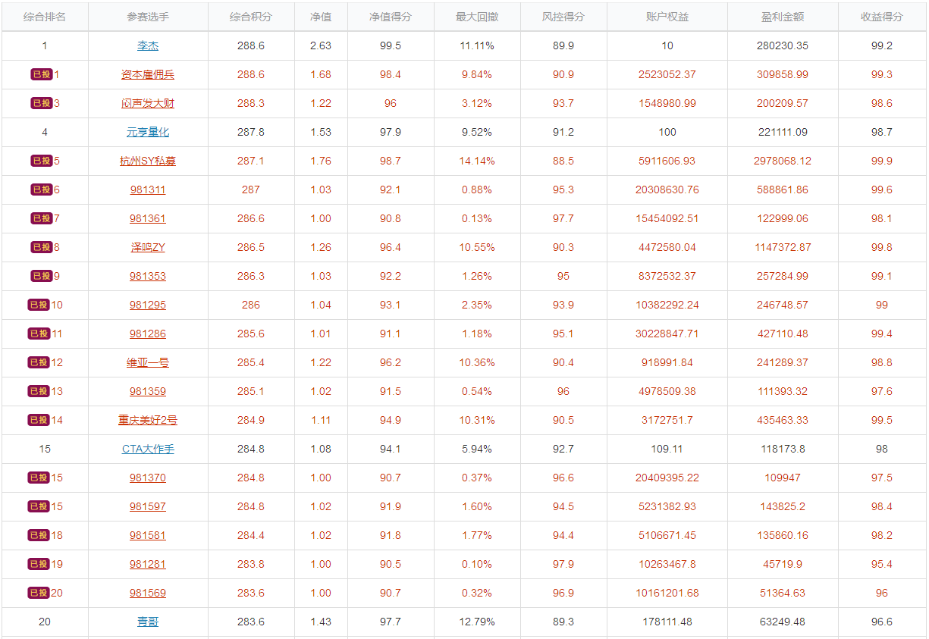Open the 元亨量化 contestant link
This screenshot has height=639, width=929.
pyautogui.click(x=148, y=132)
